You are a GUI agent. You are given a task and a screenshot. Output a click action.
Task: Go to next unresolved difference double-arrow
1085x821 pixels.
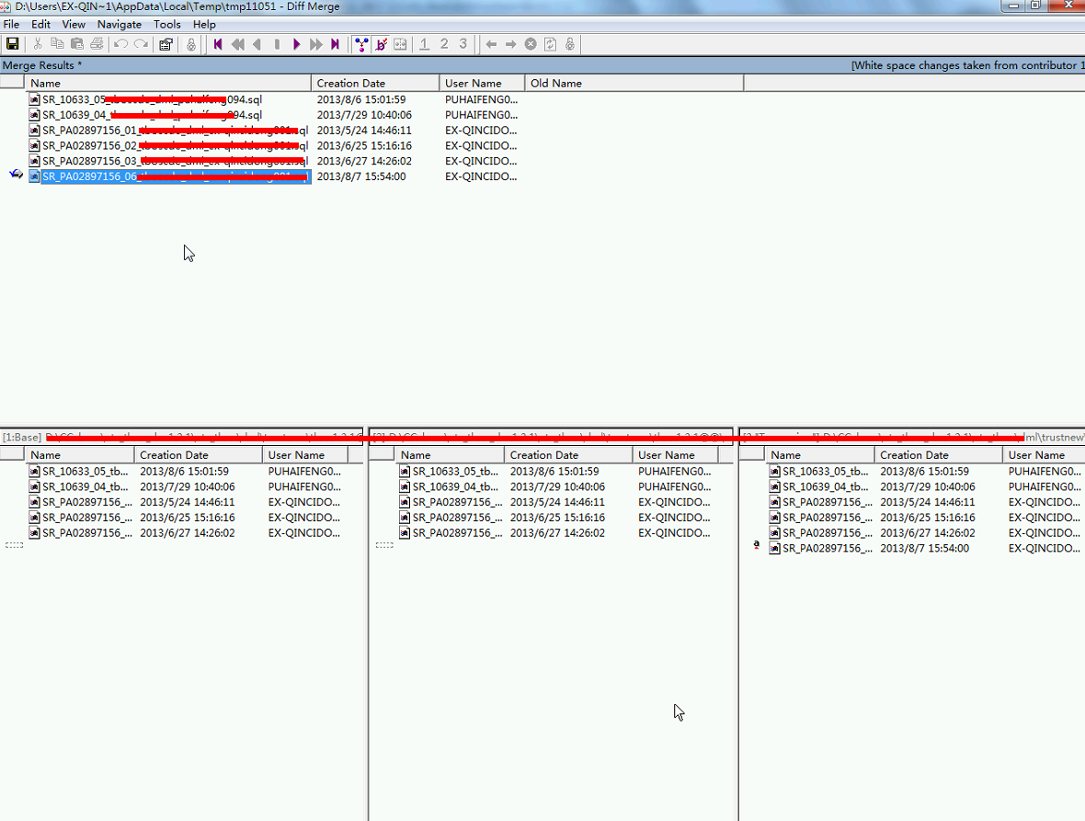click(316, 44)
